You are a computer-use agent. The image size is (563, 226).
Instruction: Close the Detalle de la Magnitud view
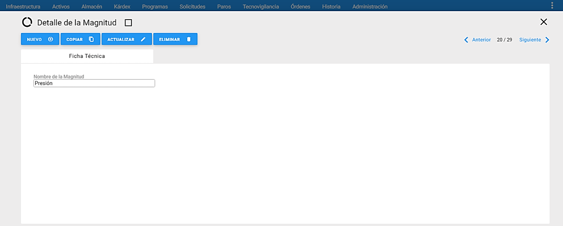click(x=543, y=22)
